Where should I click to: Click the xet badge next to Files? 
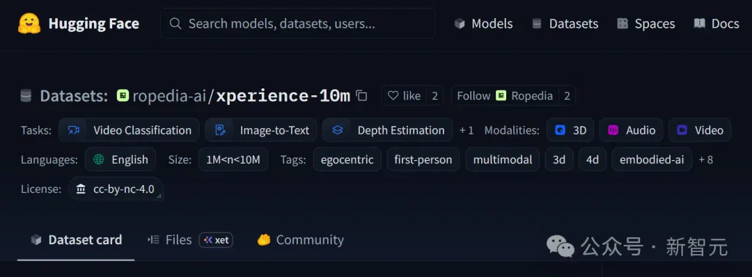click(x=216, y=240)
